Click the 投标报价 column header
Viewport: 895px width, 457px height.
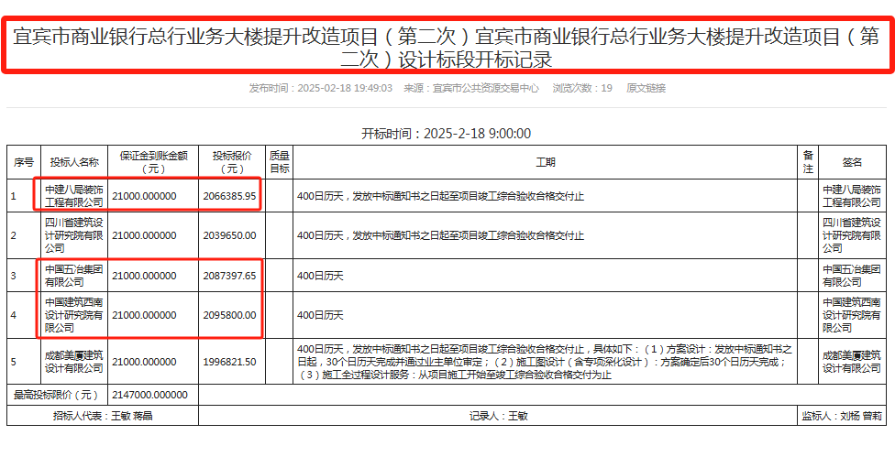coord(232,162)
